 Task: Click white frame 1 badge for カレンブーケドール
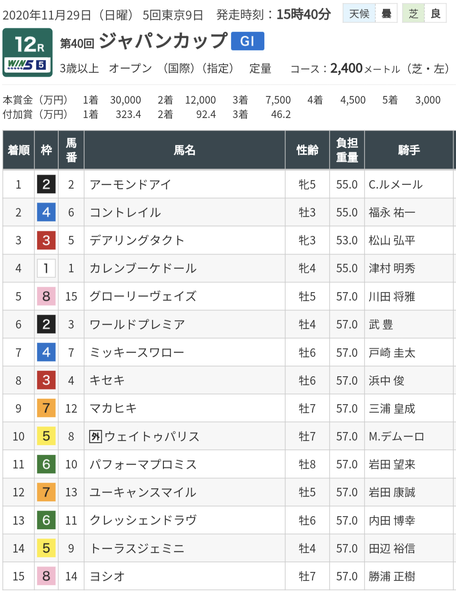point(46,268)
